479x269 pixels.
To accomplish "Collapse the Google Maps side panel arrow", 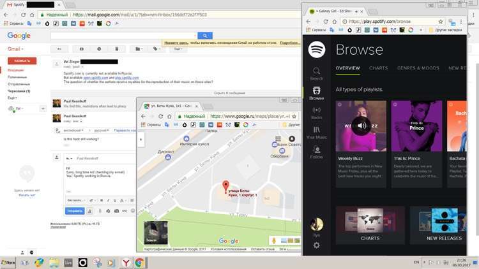I will pos(141,140).
